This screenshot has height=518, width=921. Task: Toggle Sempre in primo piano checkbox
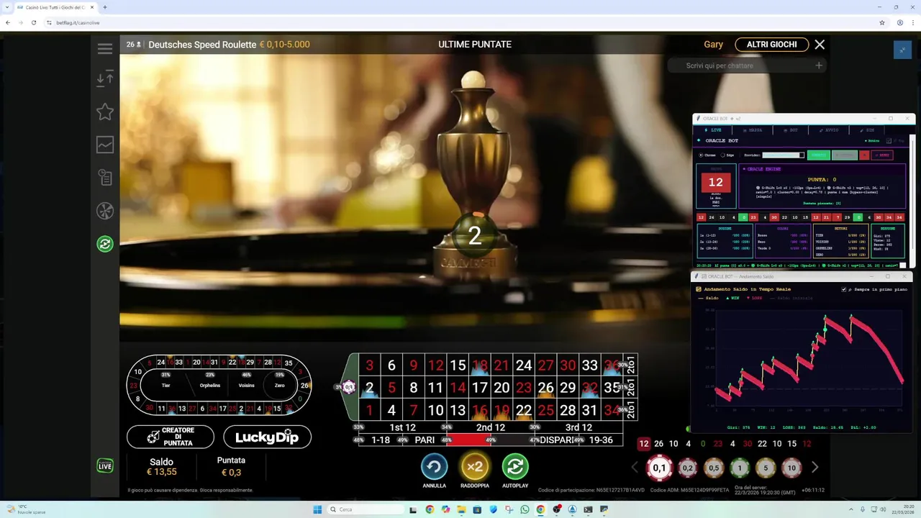[844, 289]
